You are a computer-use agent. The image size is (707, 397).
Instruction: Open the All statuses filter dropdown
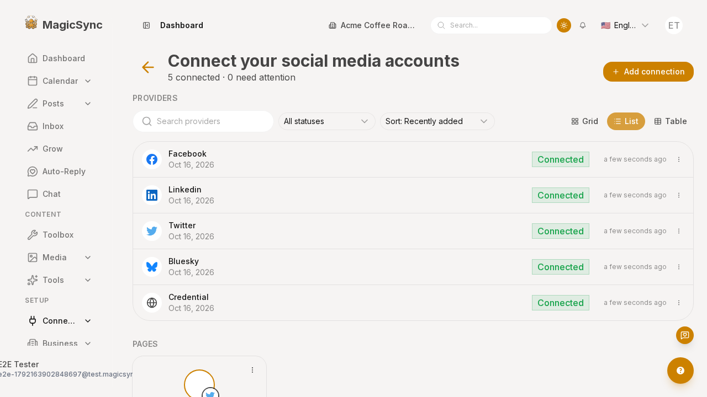[327, 121]
